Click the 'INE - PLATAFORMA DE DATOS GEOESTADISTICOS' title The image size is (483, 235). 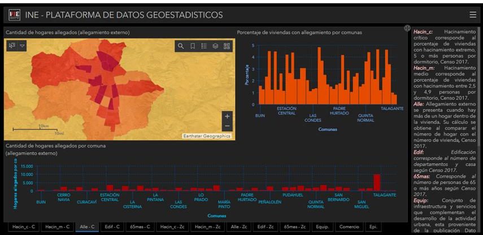[x=124, y=15]
